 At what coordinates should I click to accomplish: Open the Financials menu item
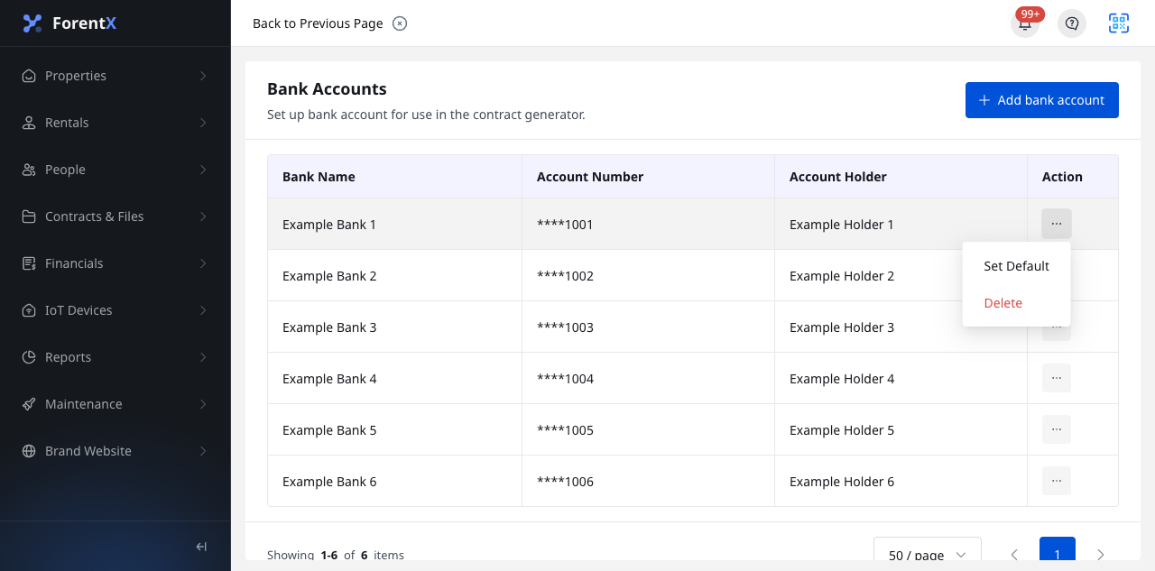pos(115,263)
